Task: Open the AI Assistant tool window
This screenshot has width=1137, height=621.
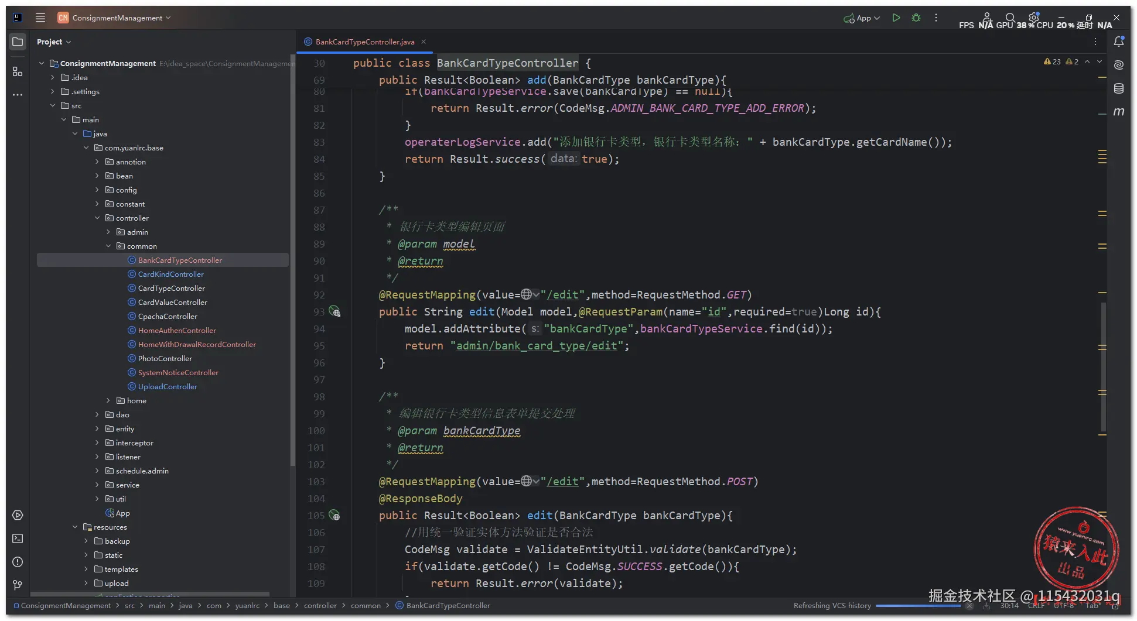Action: click(x=1119, y=64)
